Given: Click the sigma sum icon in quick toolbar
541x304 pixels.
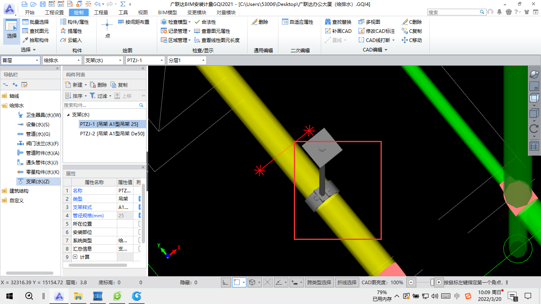Looking at the screenshot, I should [x=123, y=4].
